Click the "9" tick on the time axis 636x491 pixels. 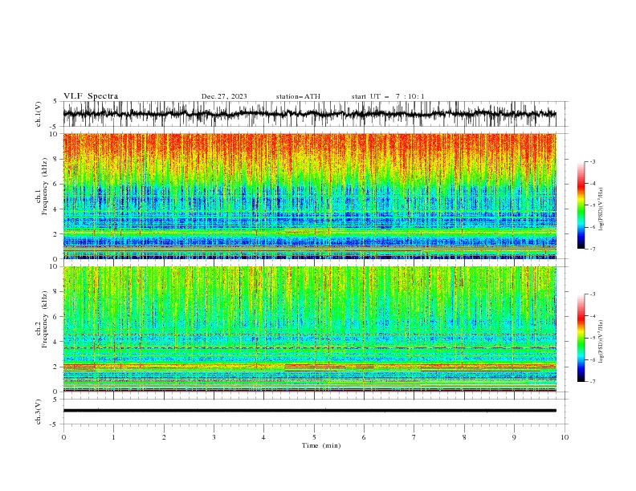click(x=514, y=437)
